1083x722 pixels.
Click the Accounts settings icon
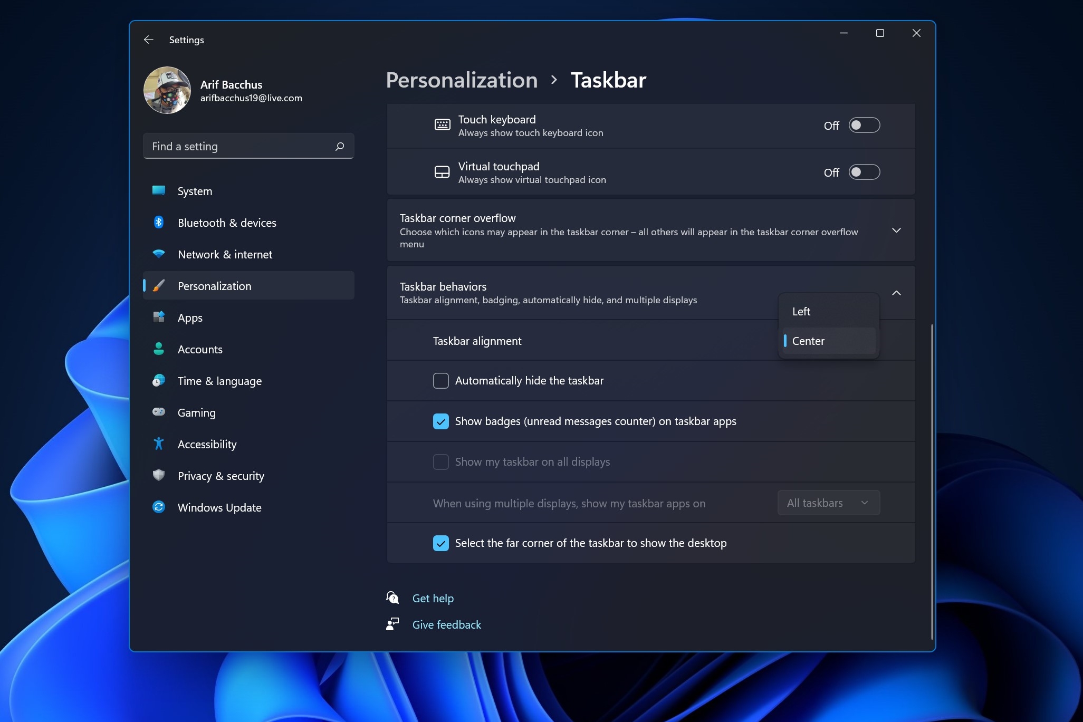click(x=159, y=349)
